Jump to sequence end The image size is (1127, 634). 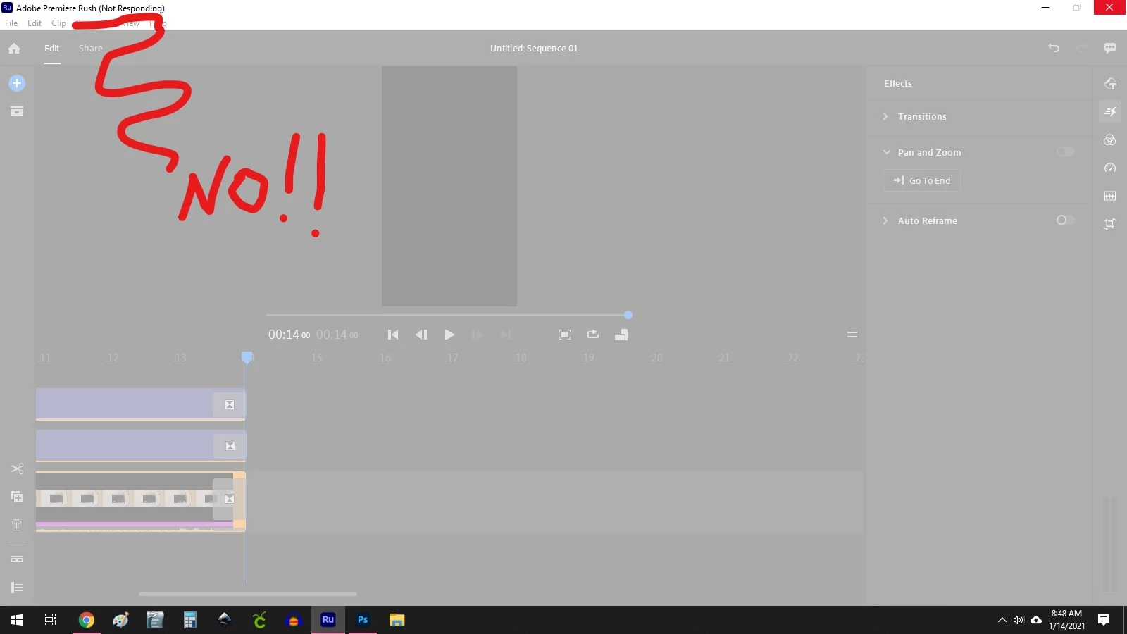pos(506,335)
